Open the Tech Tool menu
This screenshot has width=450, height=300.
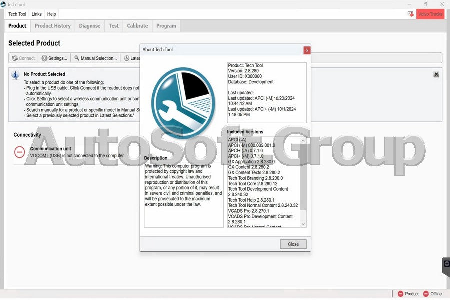[x=17, y=14]
